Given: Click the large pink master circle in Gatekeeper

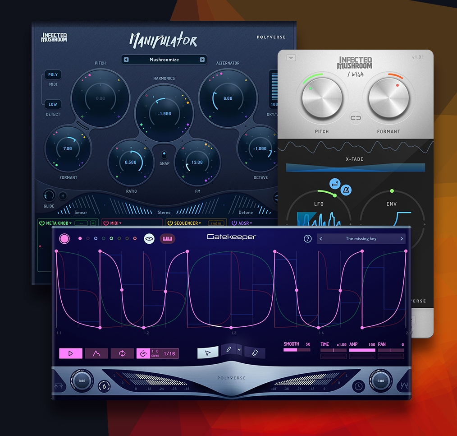Looking at the screenshot, I should [64, 239].
